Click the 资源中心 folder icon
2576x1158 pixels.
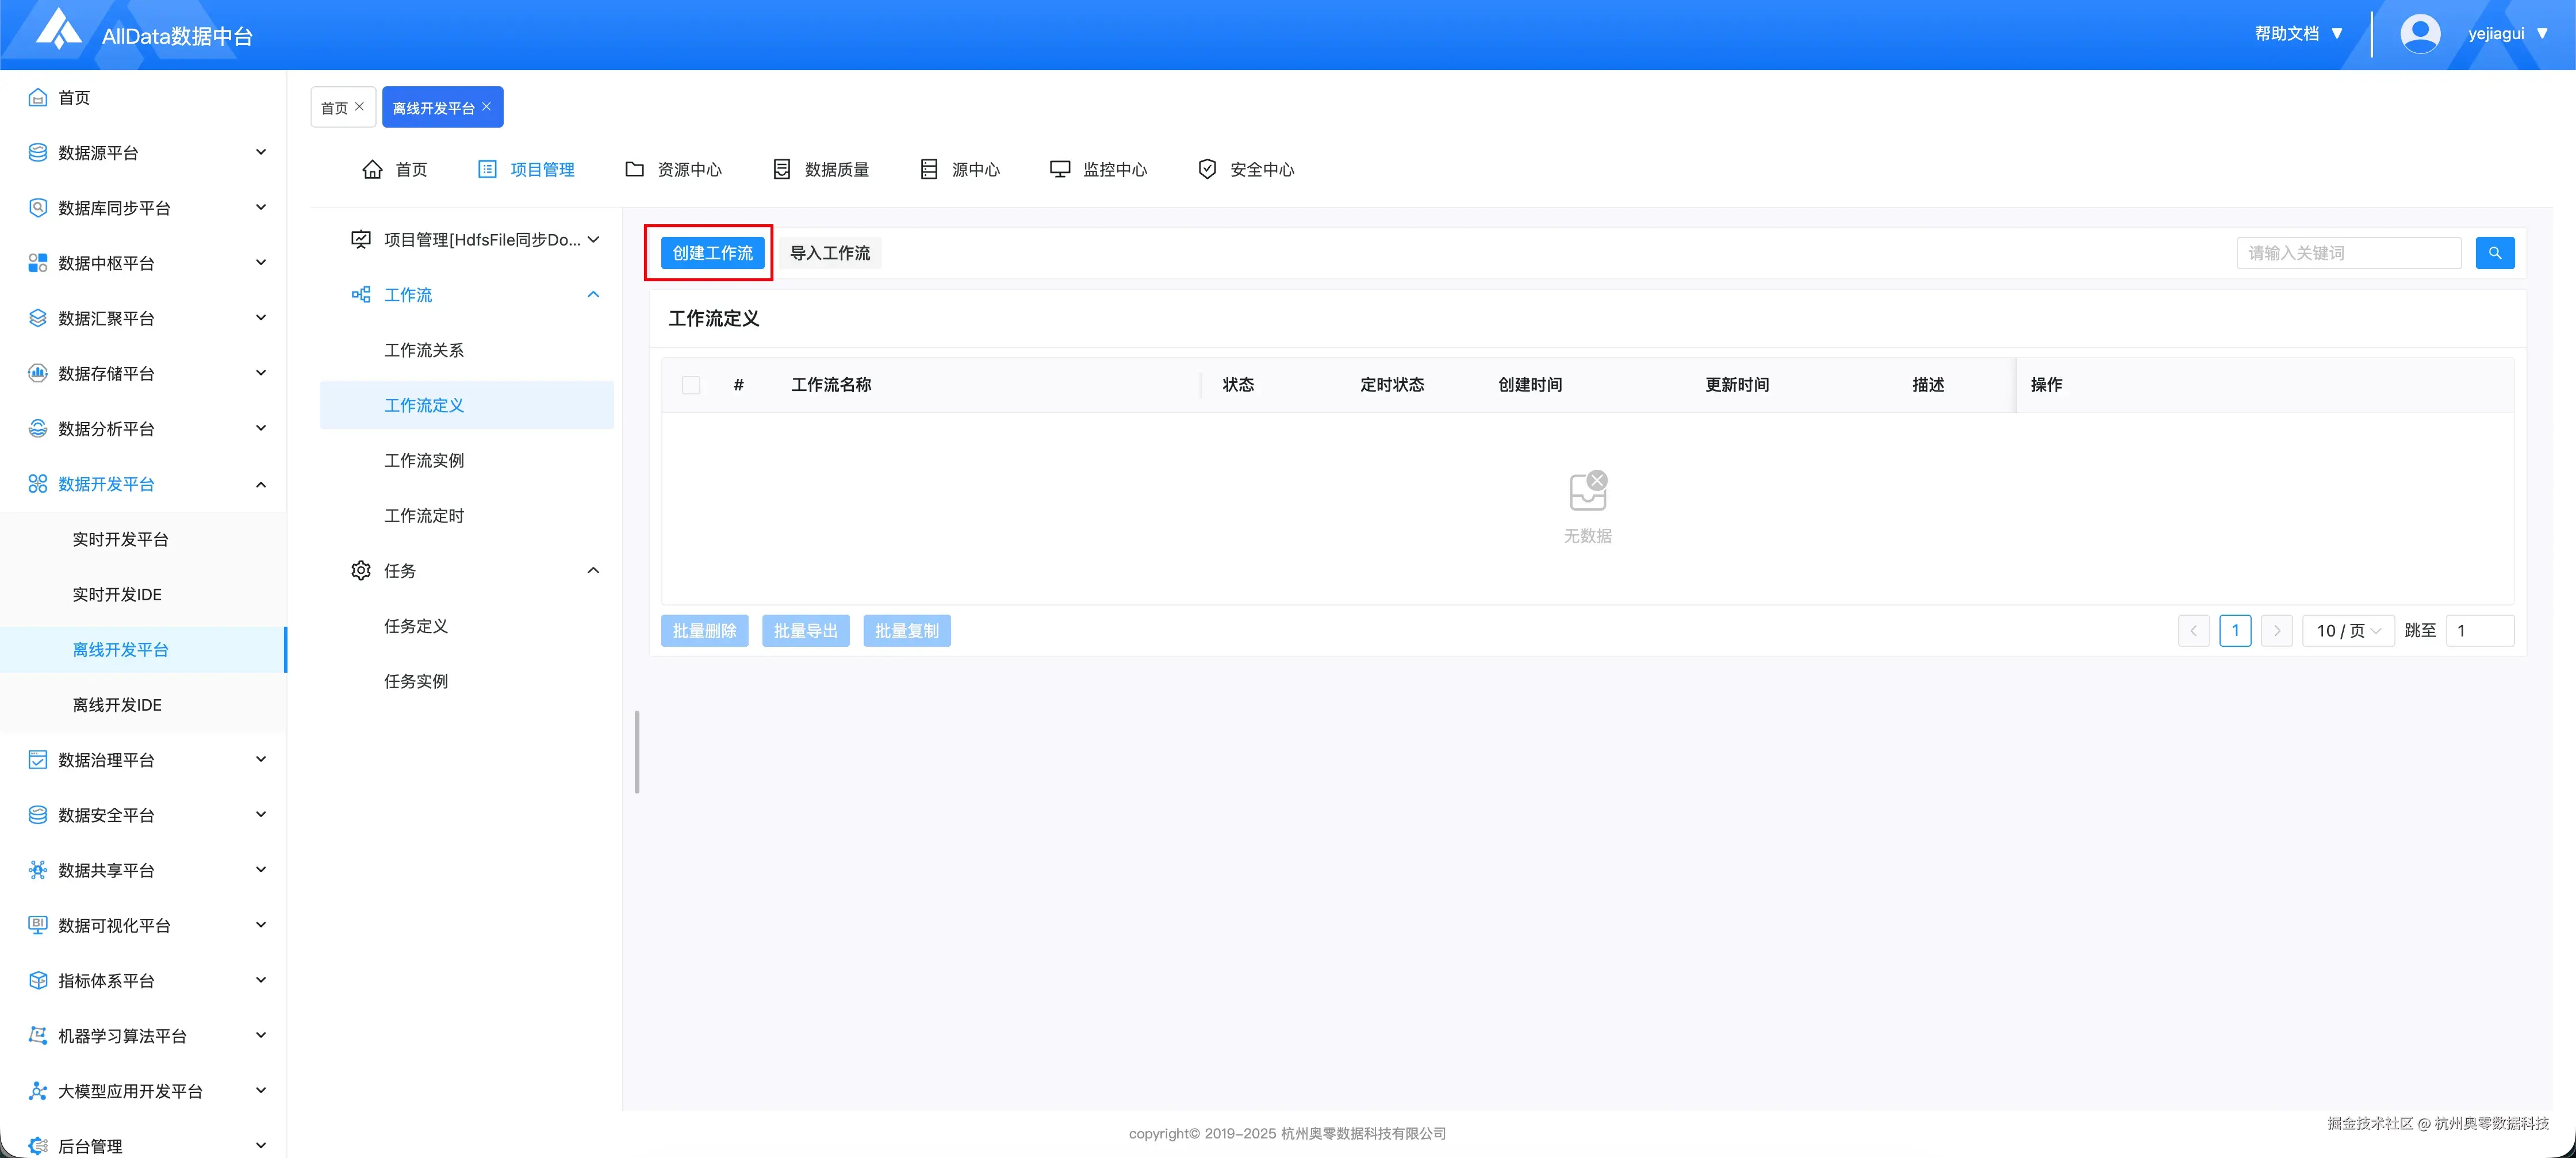[634, 169]
